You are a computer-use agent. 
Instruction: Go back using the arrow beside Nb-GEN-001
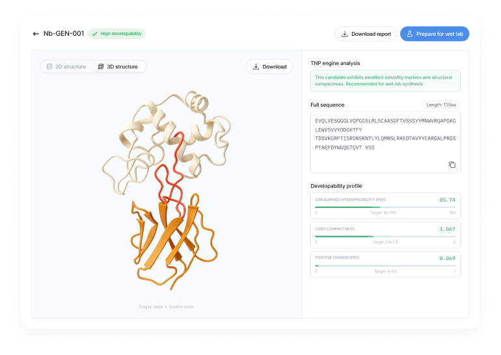pos(36,34)
